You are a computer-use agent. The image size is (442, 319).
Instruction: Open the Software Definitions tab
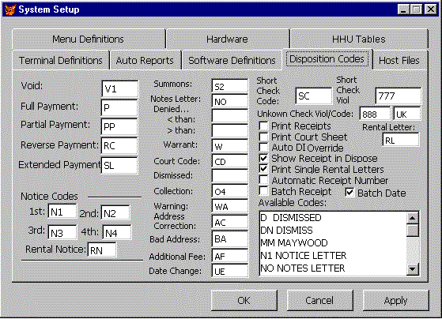tap(232, 60)
